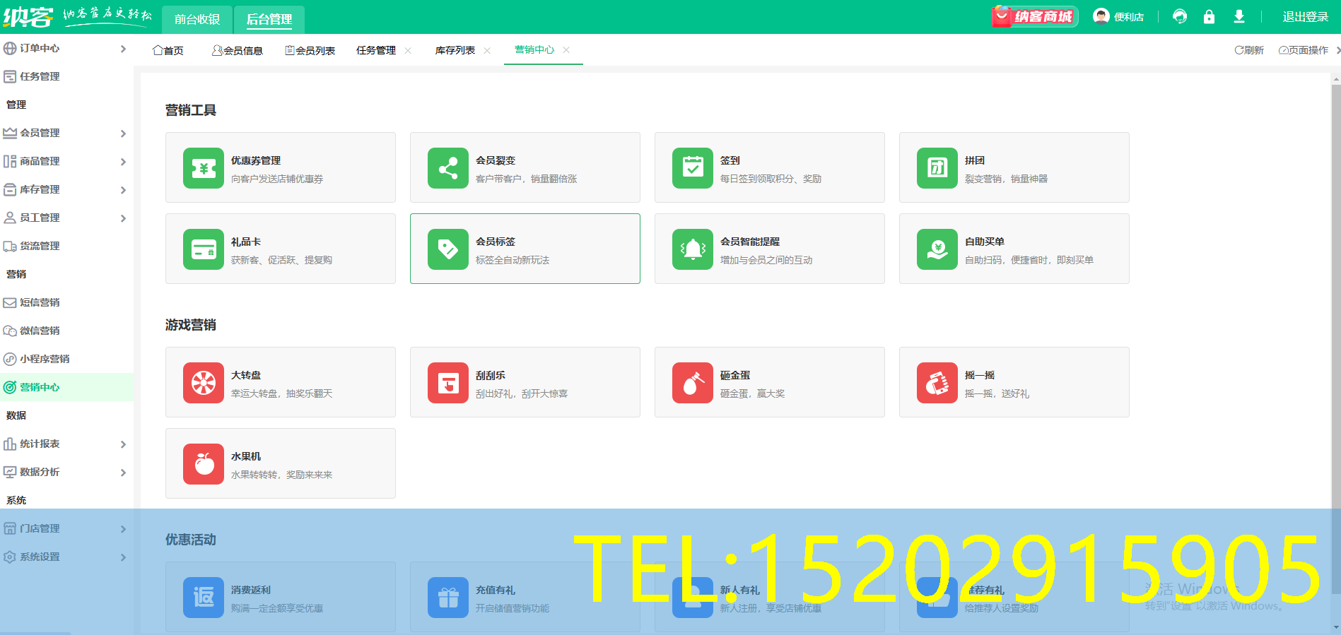Click the 便利店 user avatar

click(x=1101, y=16)
